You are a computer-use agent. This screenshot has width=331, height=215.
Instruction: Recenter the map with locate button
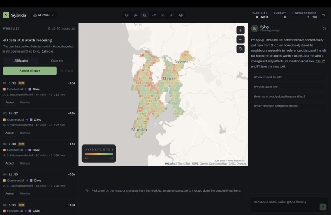(240, 49)
